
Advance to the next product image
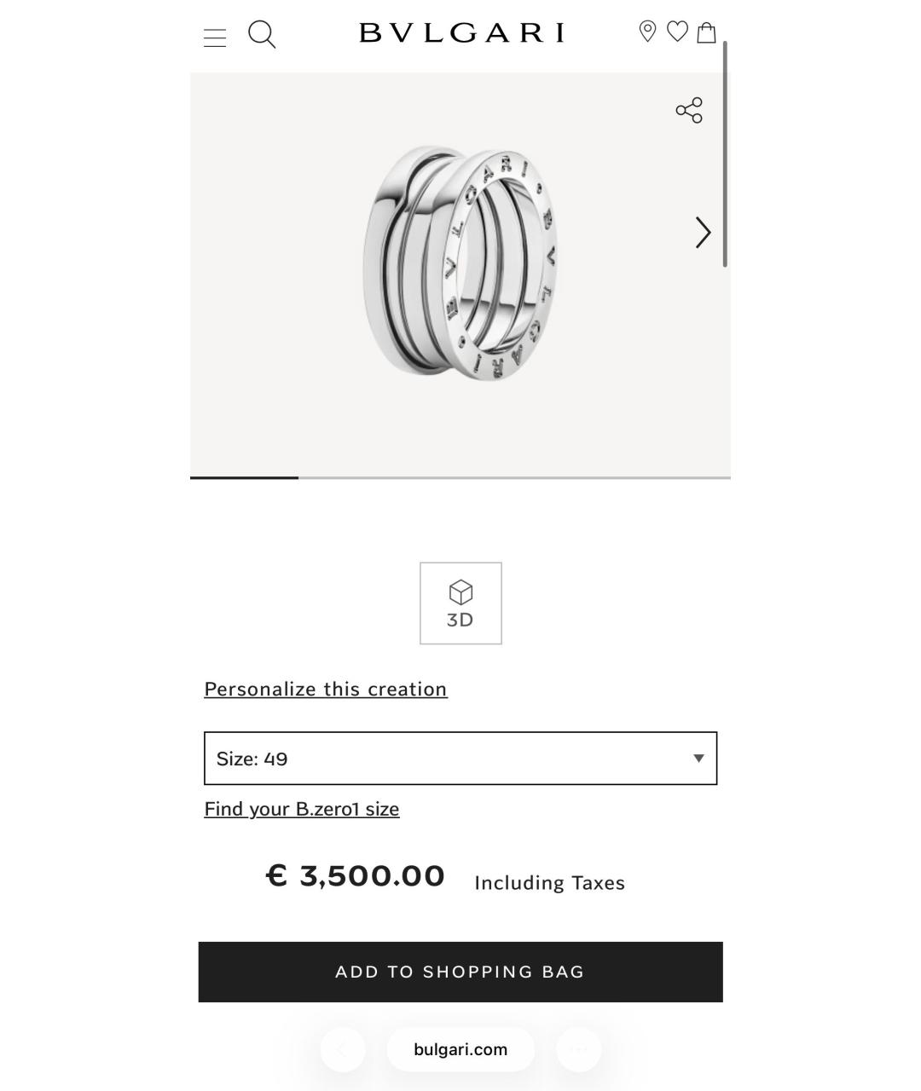702,232
